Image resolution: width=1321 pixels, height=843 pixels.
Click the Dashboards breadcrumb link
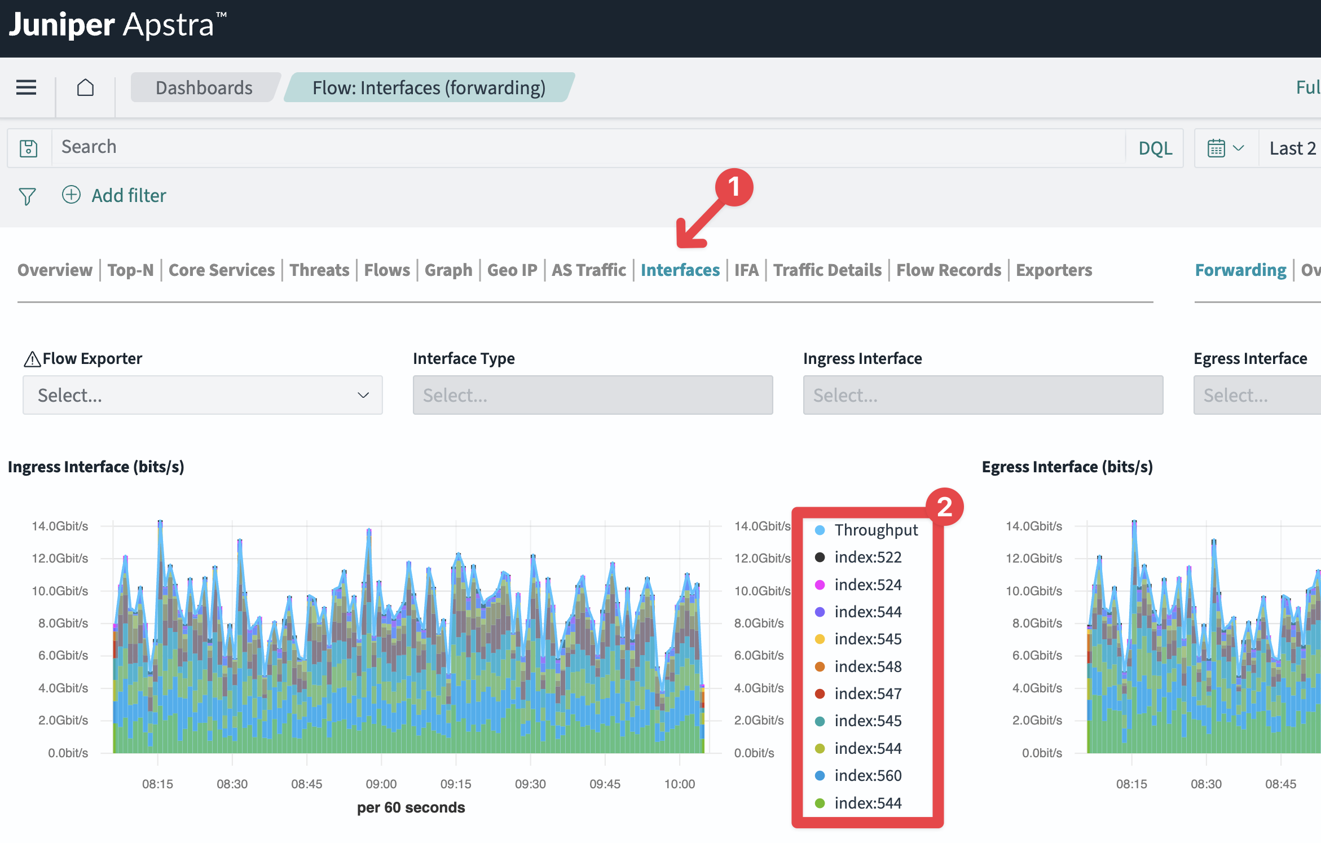204,87
